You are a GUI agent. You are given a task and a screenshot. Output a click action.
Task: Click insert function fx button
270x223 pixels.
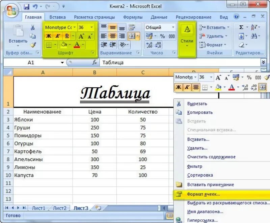[94, 63]
